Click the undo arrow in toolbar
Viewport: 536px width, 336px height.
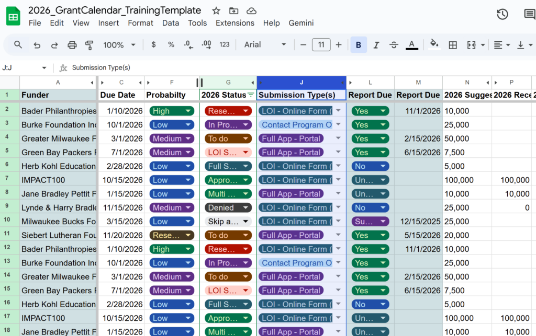point(37,45)
